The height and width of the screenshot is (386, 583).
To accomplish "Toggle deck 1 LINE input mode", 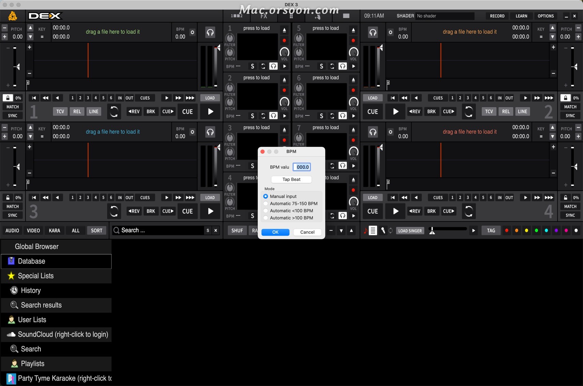I will pos(94,111).
